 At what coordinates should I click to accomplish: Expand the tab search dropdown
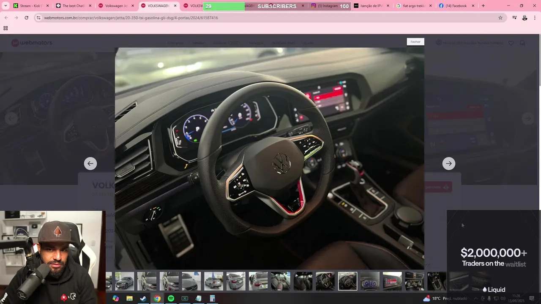[x=5, y=6]
